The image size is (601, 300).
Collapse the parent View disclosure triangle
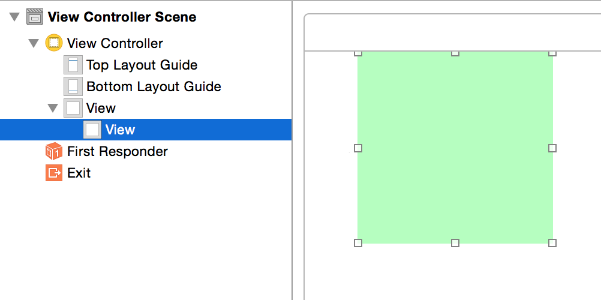[x=53, y=108]
